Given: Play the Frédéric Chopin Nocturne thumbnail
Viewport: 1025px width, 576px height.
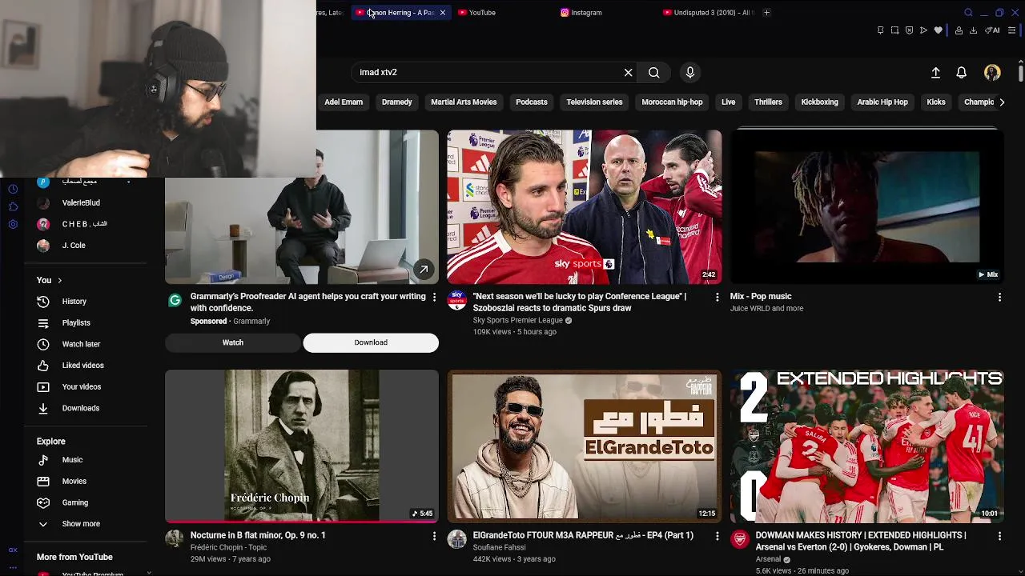Looking at the screenshot, I should click(x=302, y=446).
